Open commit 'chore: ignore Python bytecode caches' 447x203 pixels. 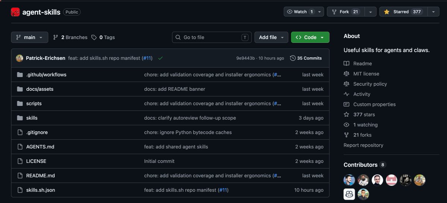click(188, 132)
